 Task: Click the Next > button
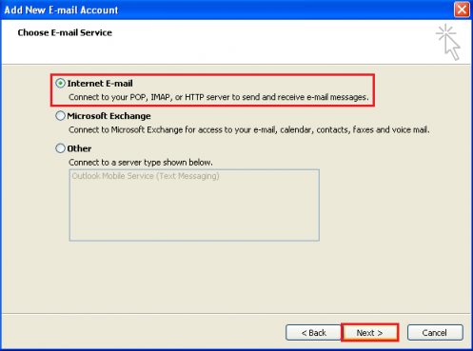(x=369, y=333)
